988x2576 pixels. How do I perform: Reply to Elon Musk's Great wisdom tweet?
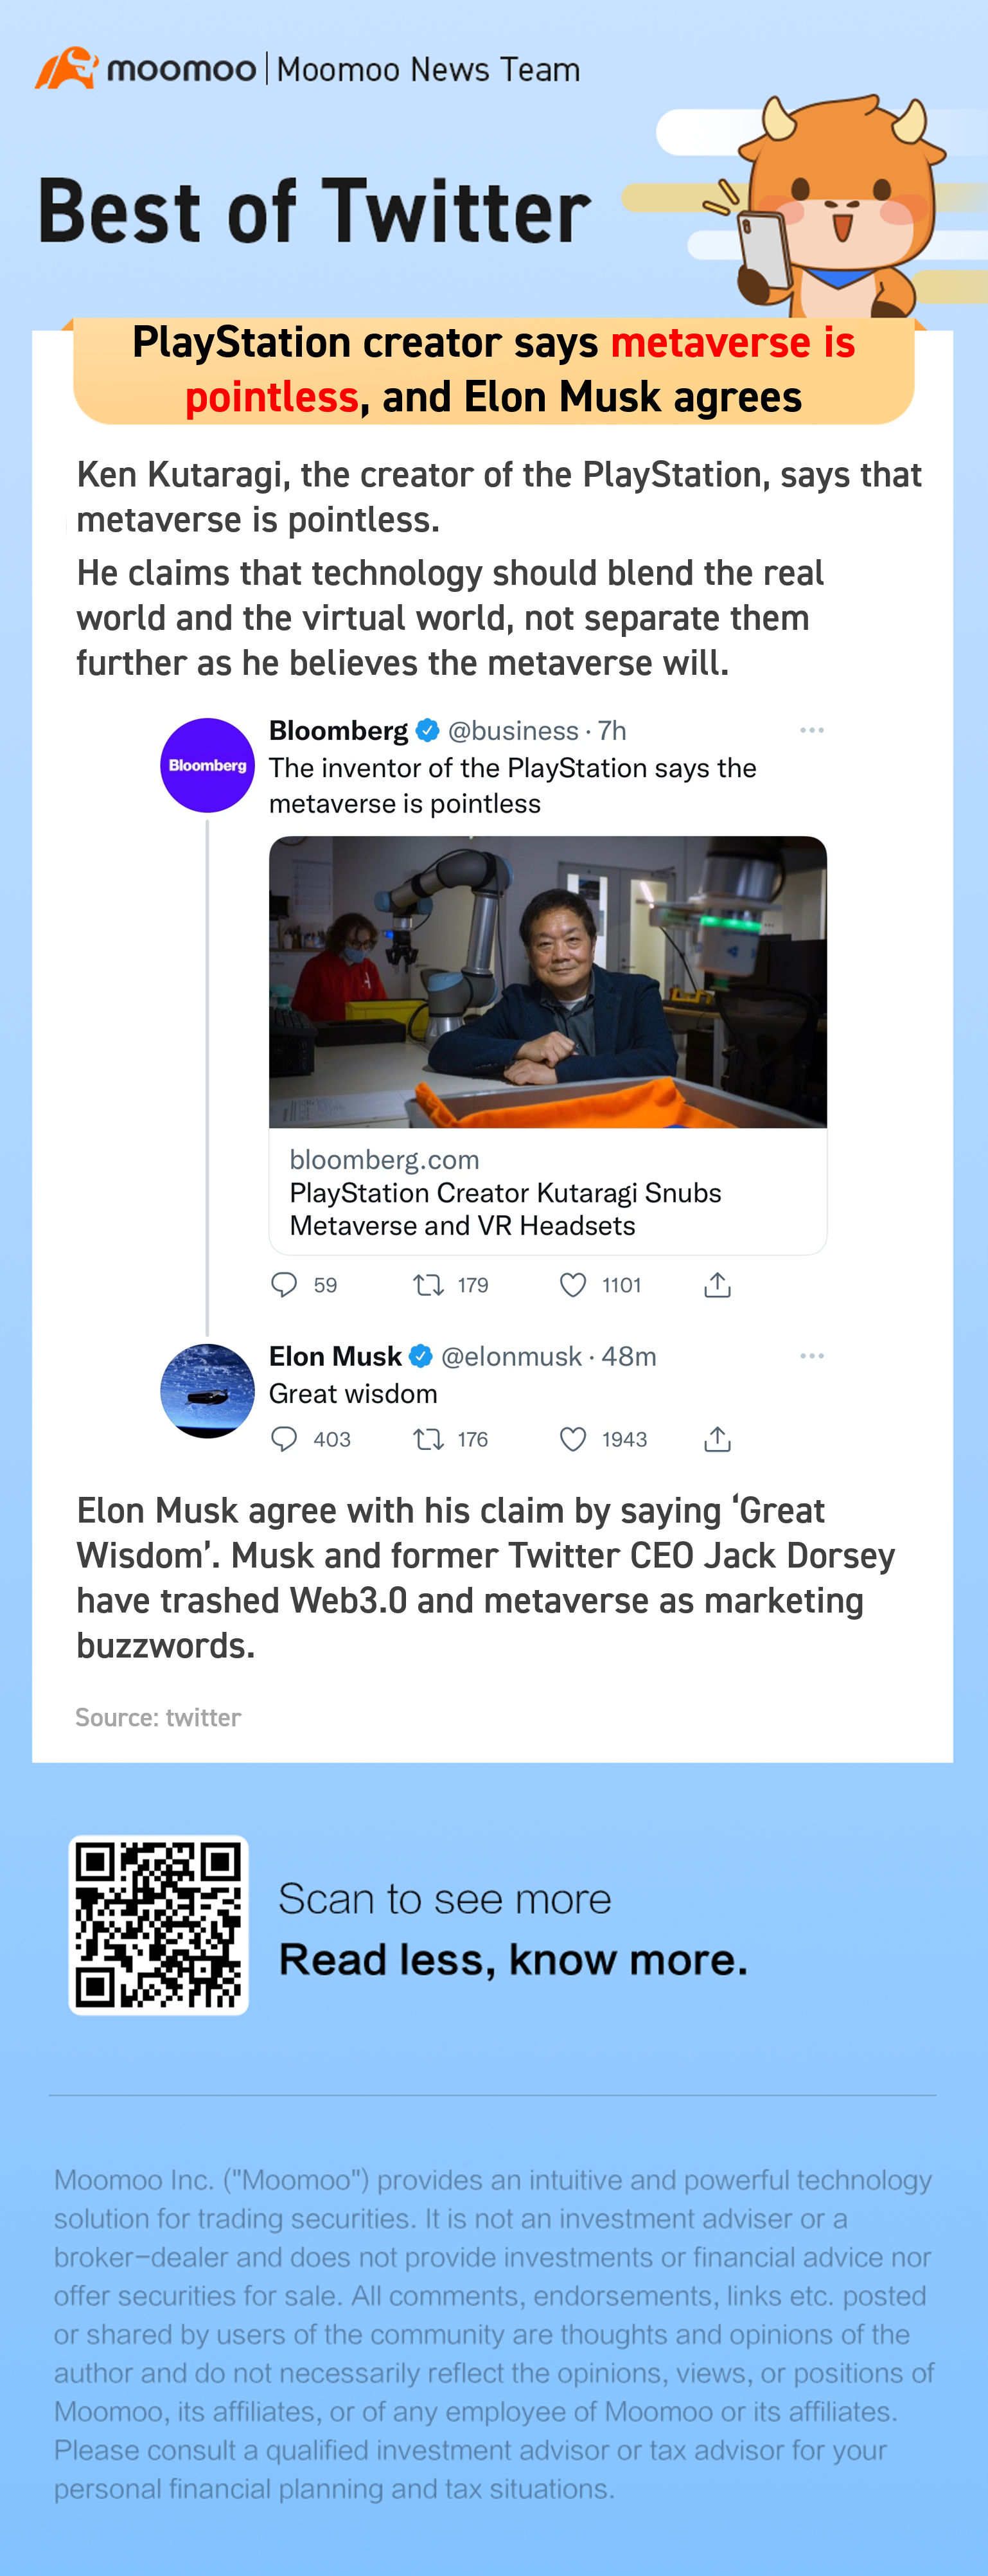[x=284, y=1439]
